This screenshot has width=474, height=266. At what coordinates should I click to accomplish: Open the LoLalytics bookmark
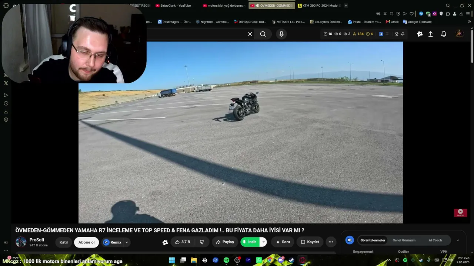(326, 22)
